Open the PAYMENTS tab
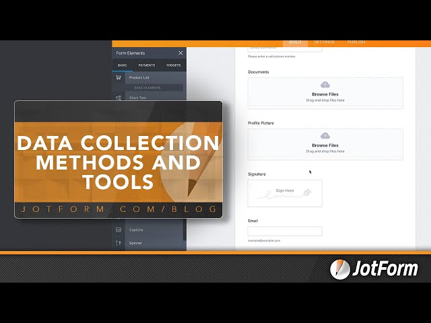 [x=147, y=65]
